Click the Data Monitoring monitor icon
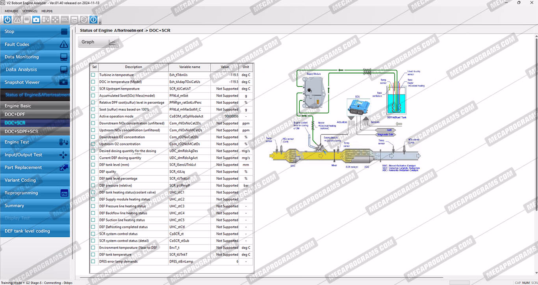 (x=63, y=57)
